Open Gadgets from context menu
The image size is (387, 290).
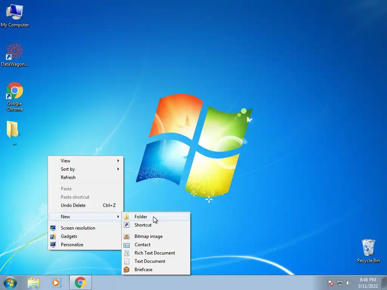[x=86, y=236]
